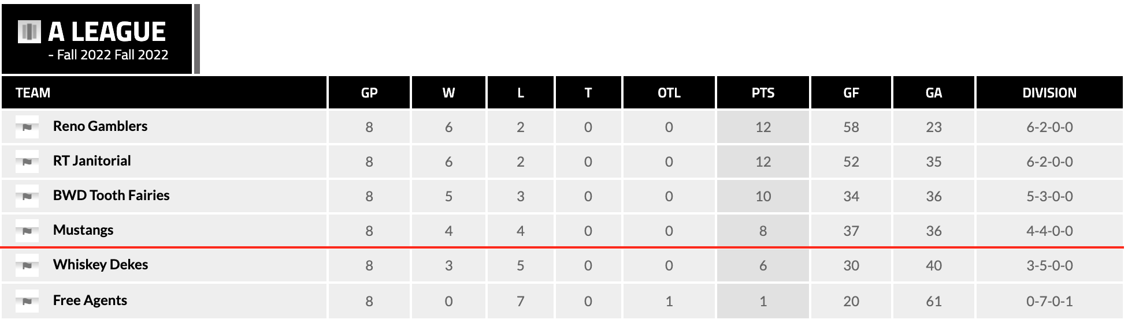Click the Reno Gamblers team flag icon

pos(27,127)
